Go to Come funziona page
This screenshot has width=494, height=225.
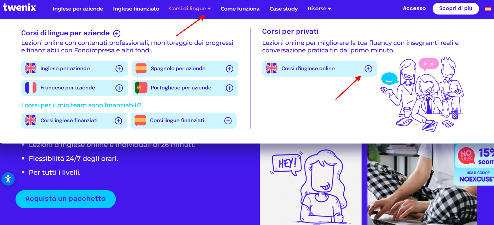pyautogui.click(x=240, y=9)
